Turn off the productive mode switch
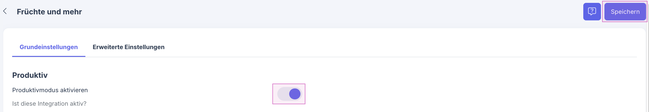Image resolution: width=649 pixels, height=112 pixels. pos(289,94)
